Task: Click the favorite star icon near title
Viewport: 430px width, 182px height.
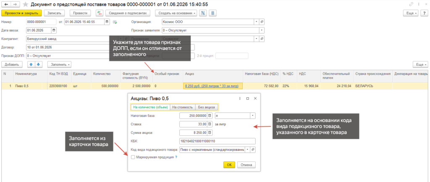Action: [26, 4]
